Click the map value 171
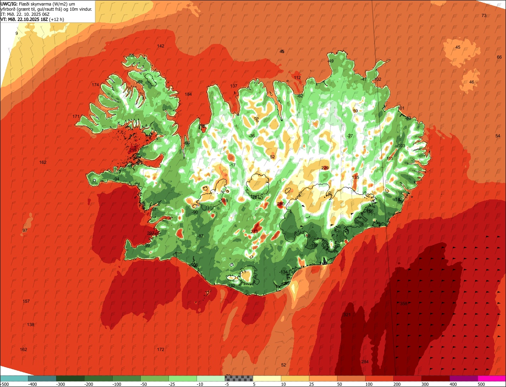The height and width of the screenshot is (387, 506). [x=76, y=116]
